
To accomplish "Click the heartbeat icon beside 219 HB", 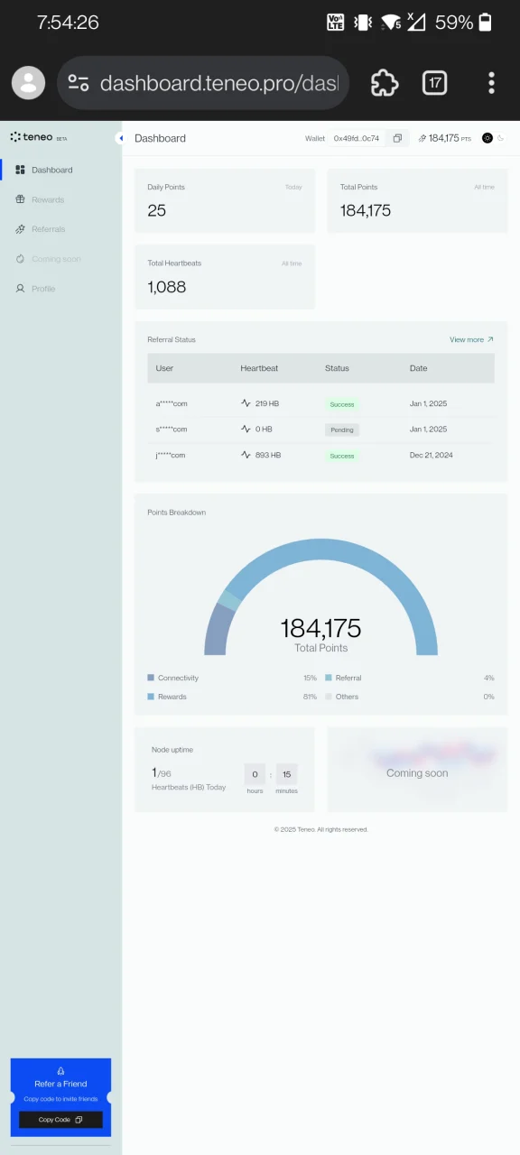I will (246, 403).
